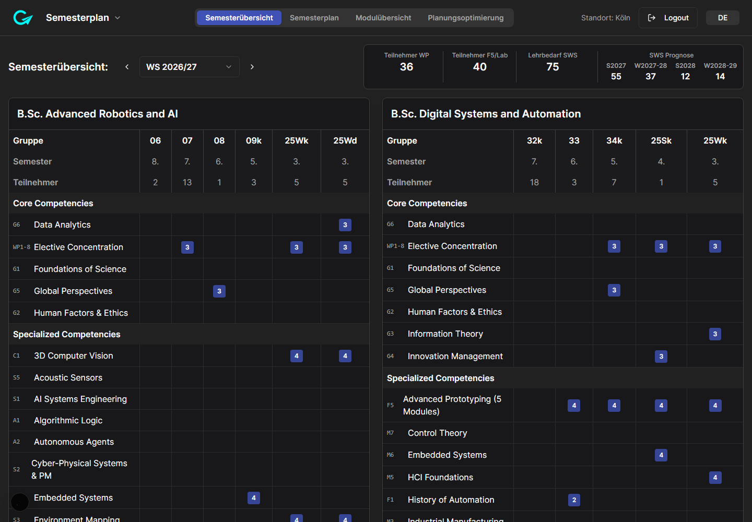Click Human Factors & Ethics in Robotics table
The height and width of the screenshot is (522, 752).
pyautogui.click(x=81, y=313)
